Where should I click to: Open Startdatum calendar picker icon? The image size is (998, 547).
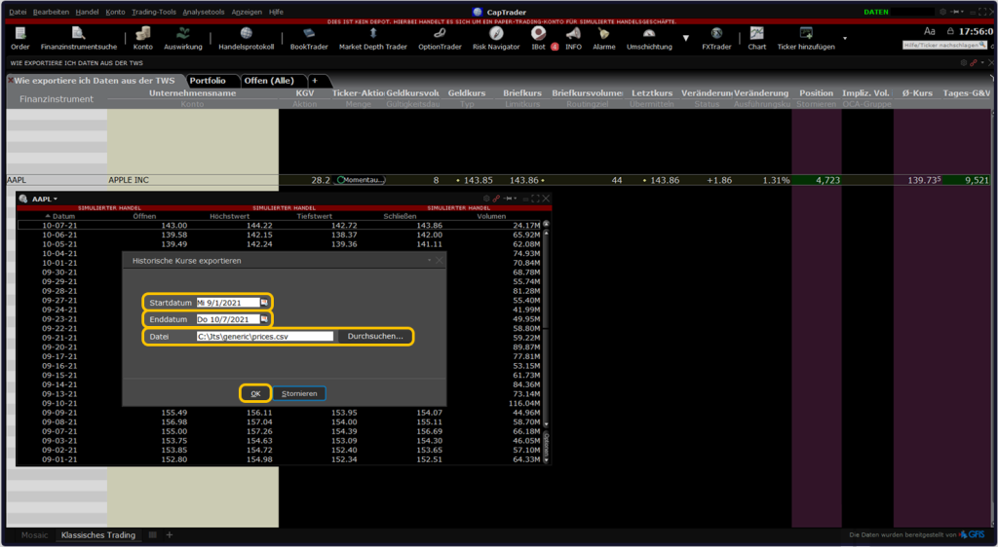tap(265, 303)
